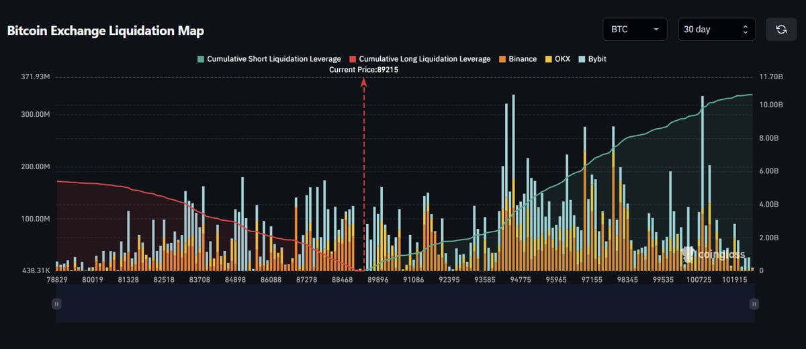The height and width of the screenshot is (349, 806).
Task: Click the red arrowhead atop price line
Action: pos(364,81)
